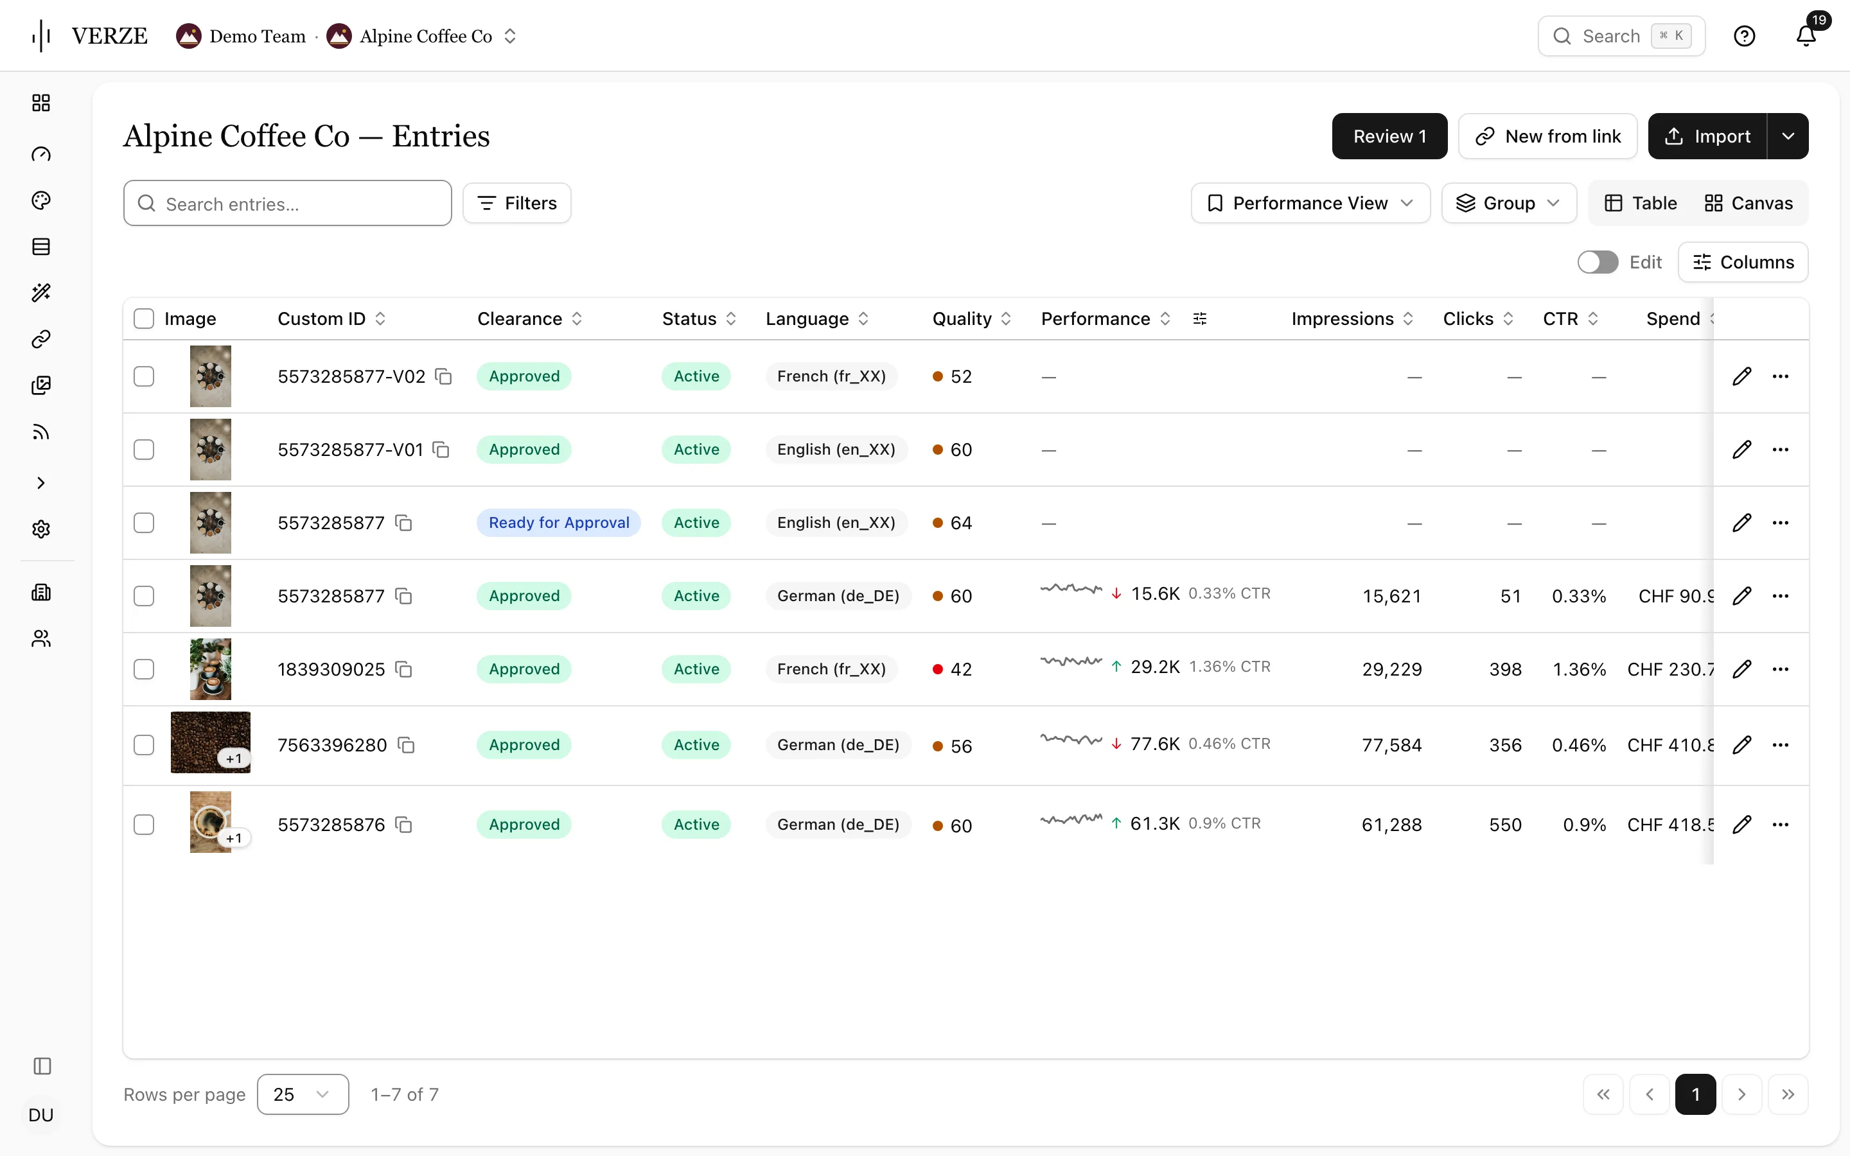Open the building icon in sidebar
The width and height of the screenshot is (1850, 1156).
[x=41, y=591]
